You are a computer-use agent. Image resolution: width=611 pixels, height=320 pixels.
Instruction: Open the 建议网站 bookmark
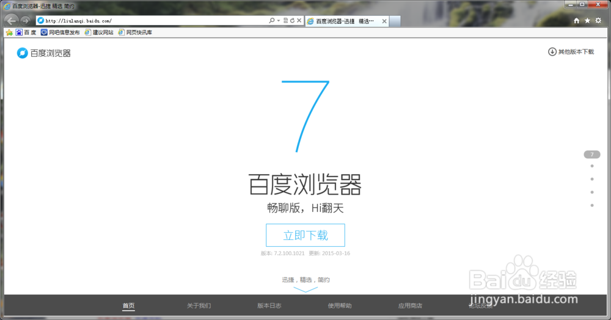[x=99, y=32]
